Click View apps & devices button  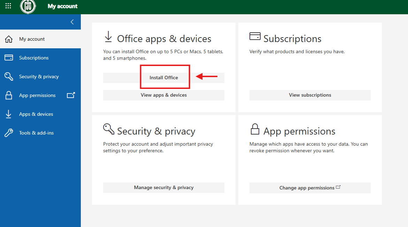164,95
